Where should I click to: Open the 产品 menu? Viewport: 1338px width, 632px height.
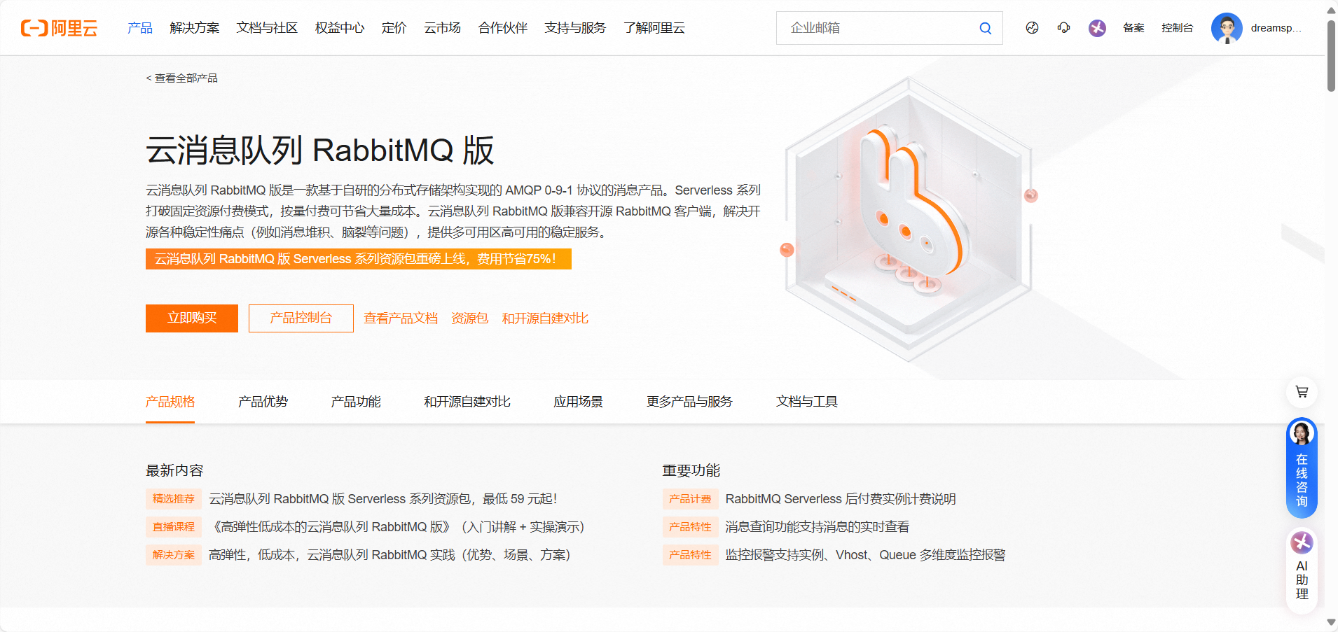140,28
